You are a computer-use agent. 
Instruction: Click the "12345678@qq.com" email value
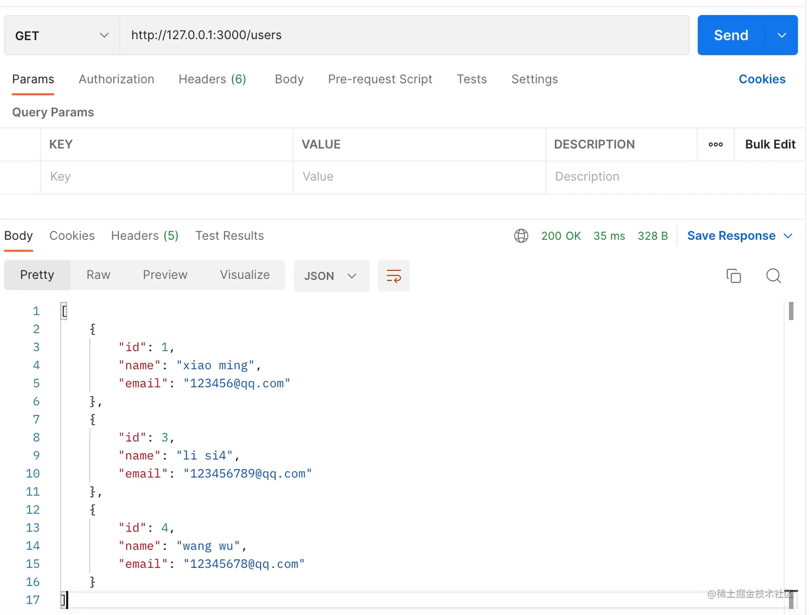point(244,564)
